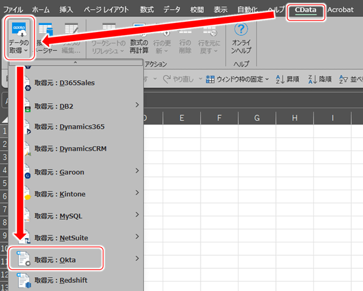This screenshot has width=363, height=291.
Task: Click the D365Sales source icon
Action: coord(28,83)
